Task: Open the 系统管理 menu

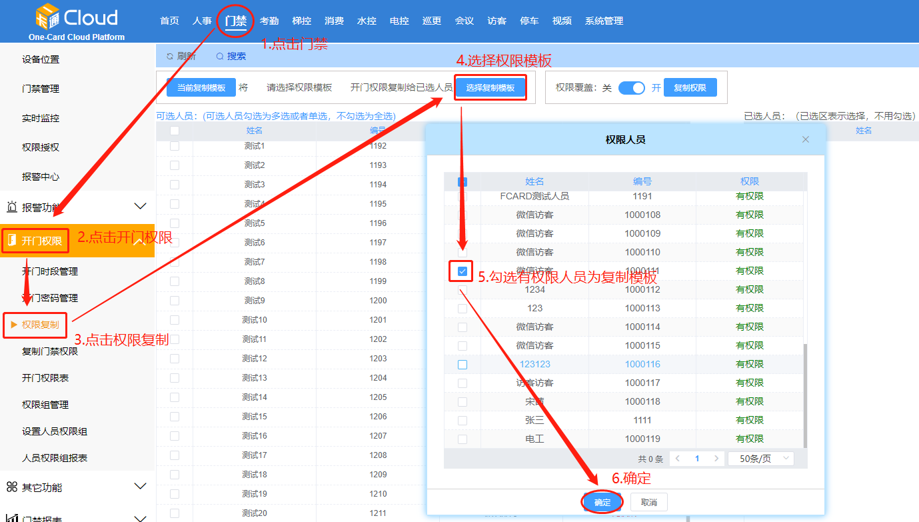Action: (x=603, y=21)
